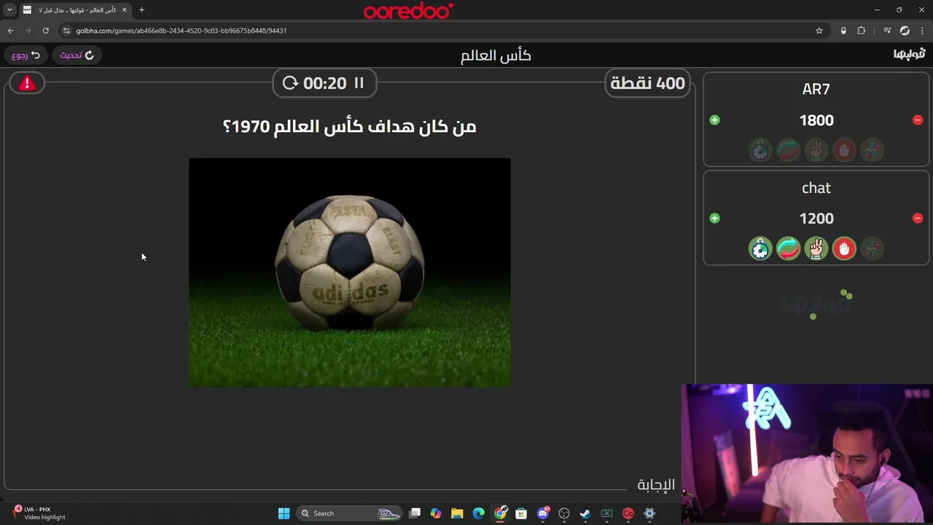Open the media controls icon in toolbar

[x=887, y=31]
